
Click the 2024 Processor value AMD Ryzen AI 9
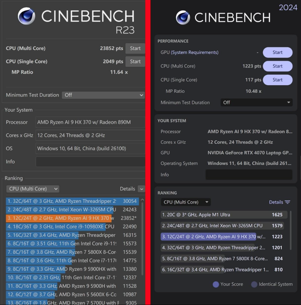[x=250, y=131]
